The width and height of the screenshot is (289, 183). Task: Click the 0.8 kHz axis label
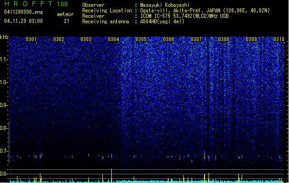(4, 128)
